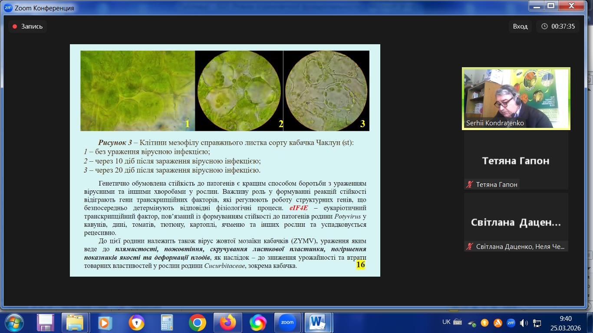This screenshot has height=333, width=593.
Task: Click the Zoom tray icon
Action: click(511, 322)
